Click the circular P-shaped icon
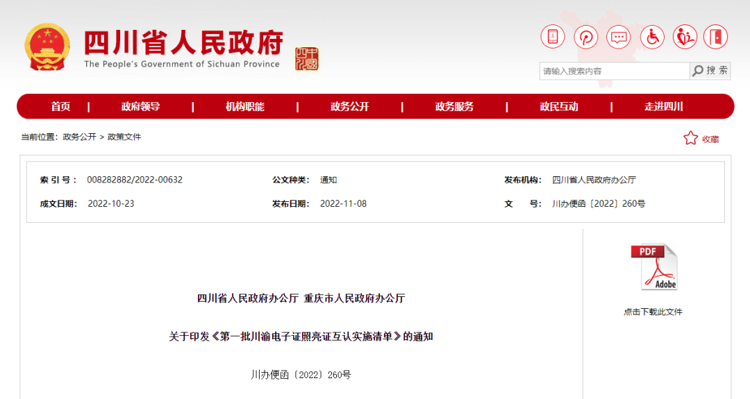 tap(585, 37)
